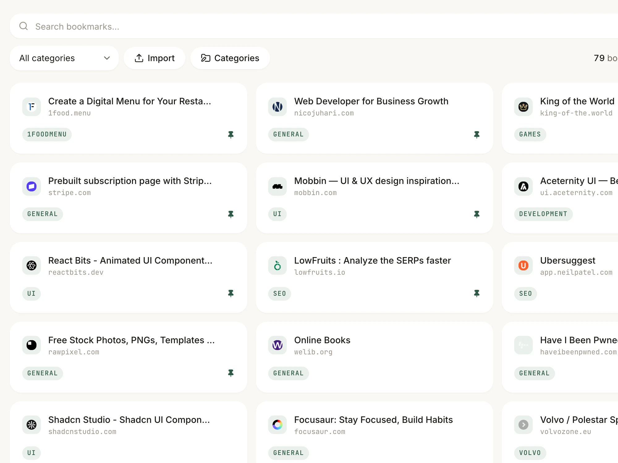Click the welib.org favicon

click(x=277, y=345)
